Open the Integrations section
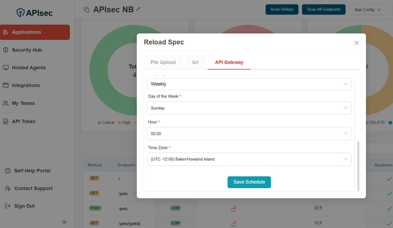The image size is (393, 228). [x=26, y=85]
